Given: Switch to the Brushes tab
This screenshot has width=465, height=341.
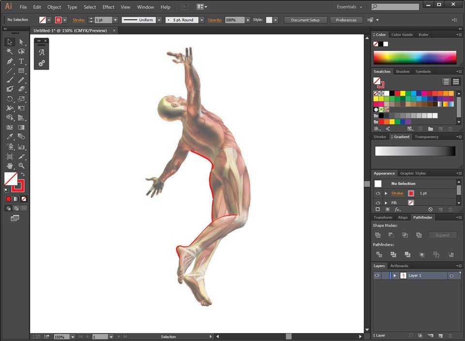Looking at the screenshot, I should (403, 72).
